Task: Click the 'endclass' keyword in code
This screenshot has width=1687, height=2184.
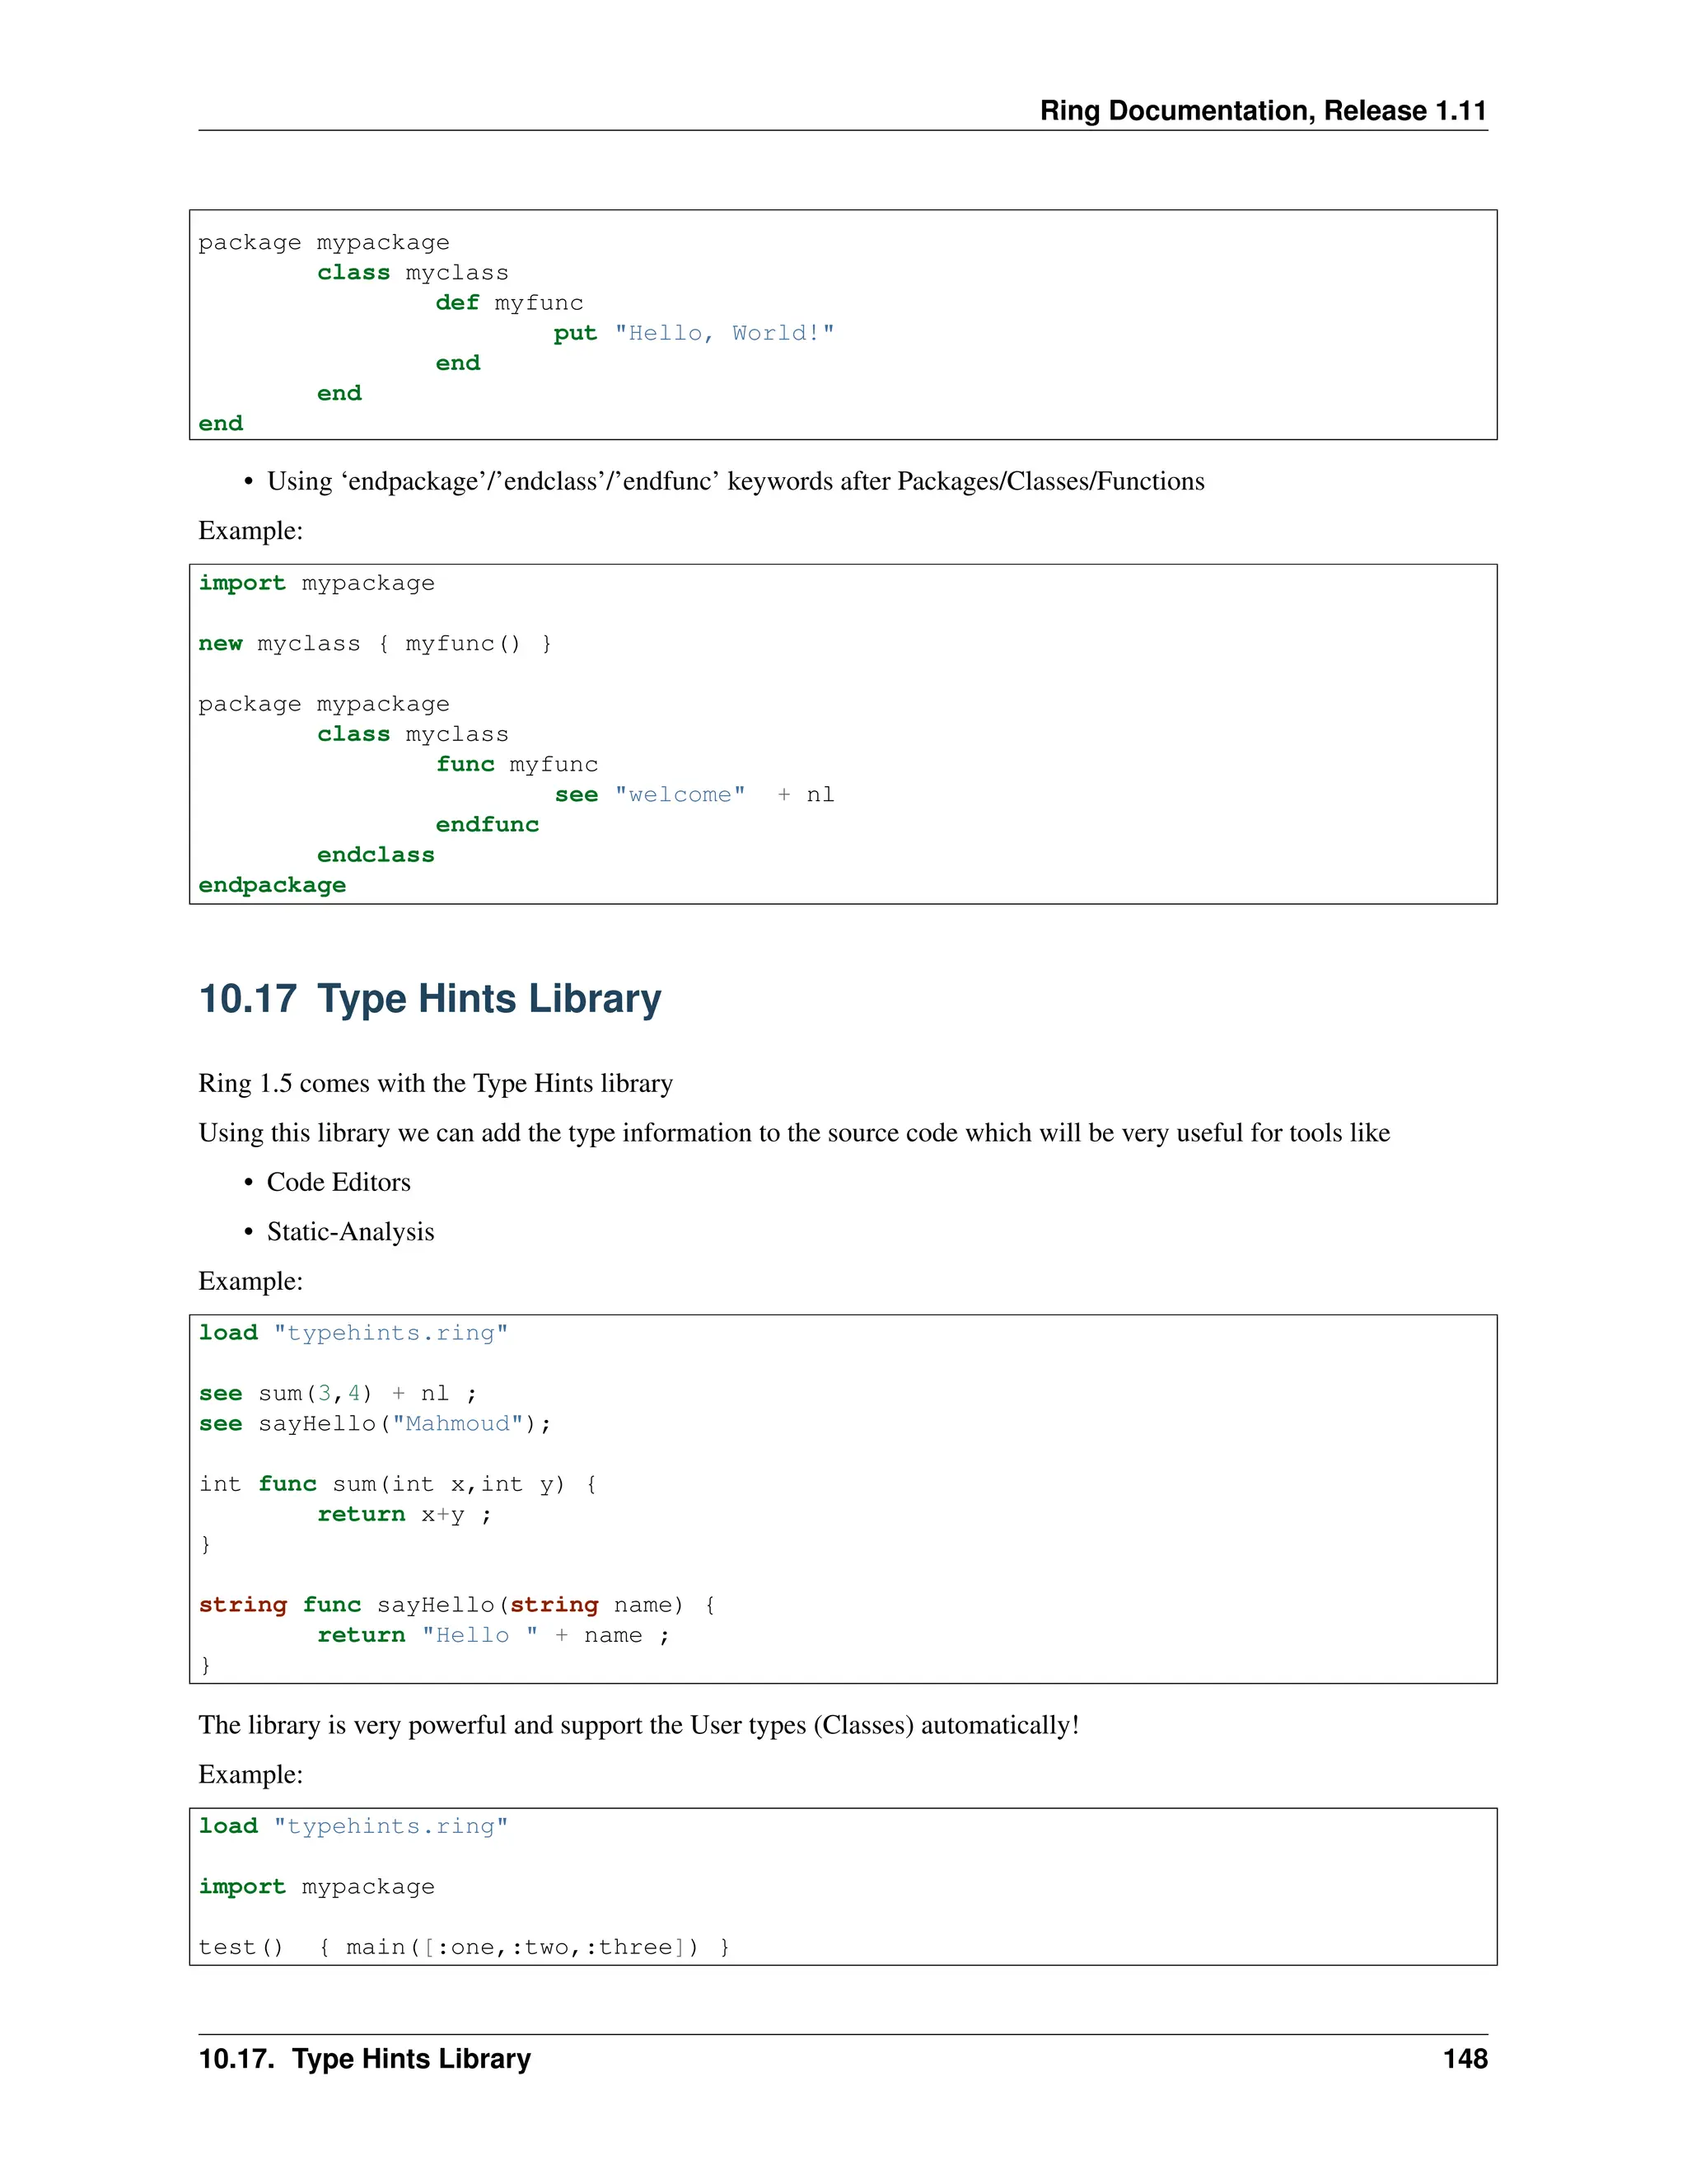Action: [376, 854]
